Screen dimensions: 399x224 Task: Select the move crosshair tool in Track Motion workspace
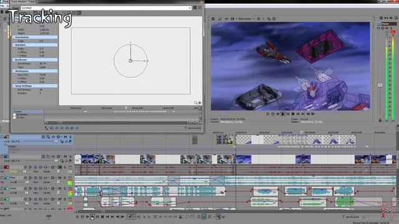click(x=199, y=103)
